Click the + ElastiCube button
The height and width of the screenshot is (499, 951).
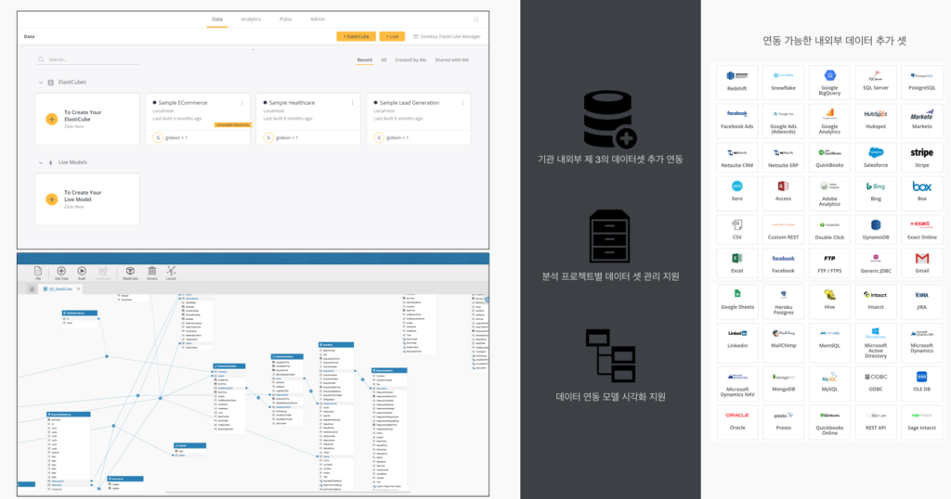pyautogui.click(x=356, y=36)
